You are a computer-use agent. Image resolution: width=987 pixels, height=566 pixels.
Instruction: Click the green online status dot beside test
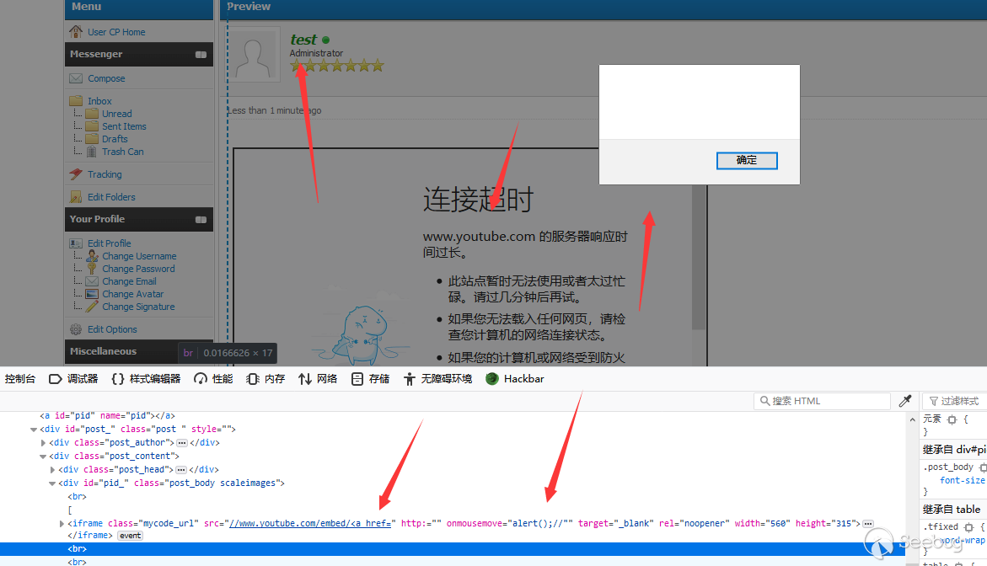coord(325,40)
